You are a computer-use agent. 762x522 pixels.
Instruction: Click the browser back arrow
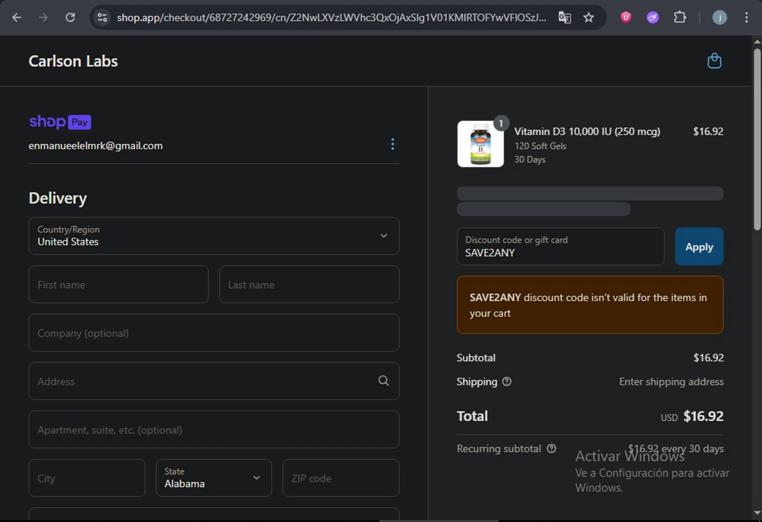17,18
